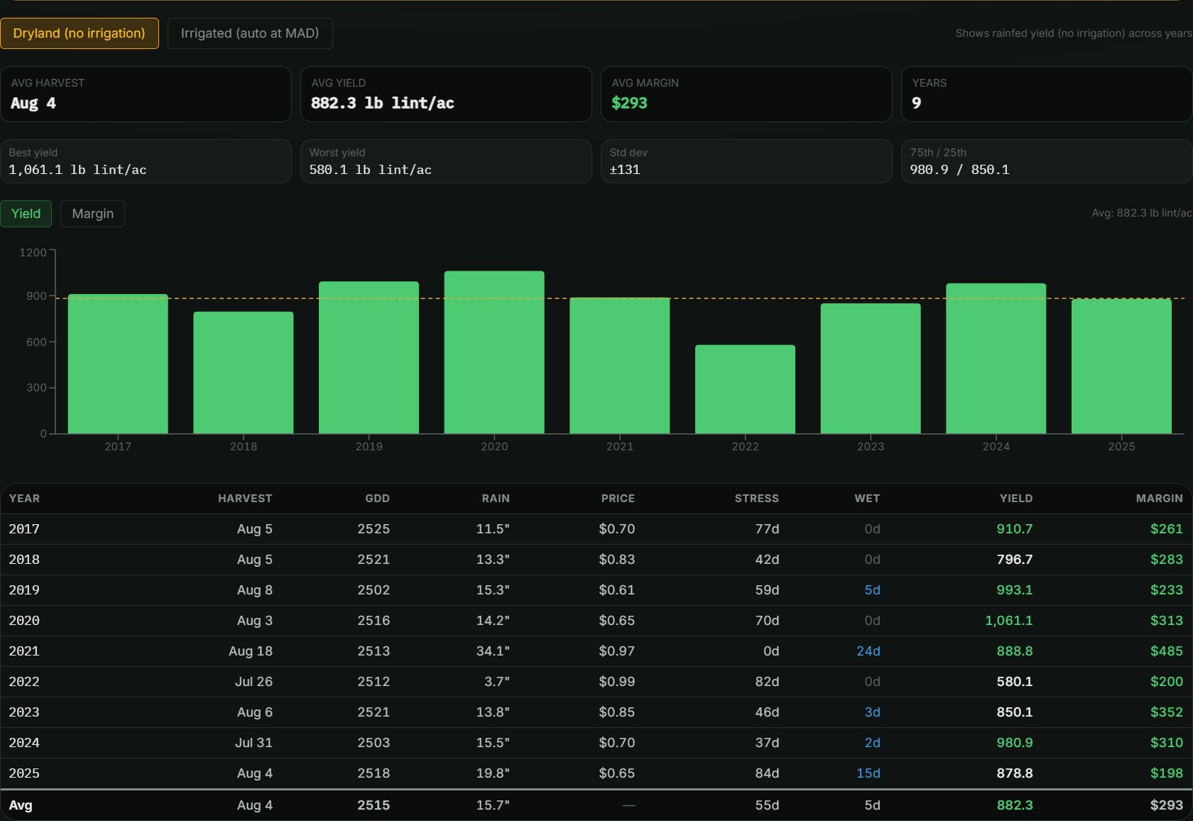1193x821 pixels.
Task: Click the STRESS column header
Action: [x=756, y=499]
